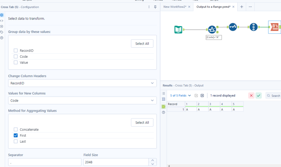
Task: Open the Configuration gear icon in sidebar
Action: coord(2,15)
